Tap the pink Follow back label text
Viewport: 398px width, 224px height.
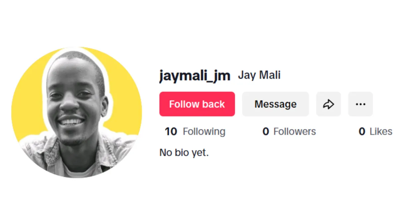click(x=197, y=104)
